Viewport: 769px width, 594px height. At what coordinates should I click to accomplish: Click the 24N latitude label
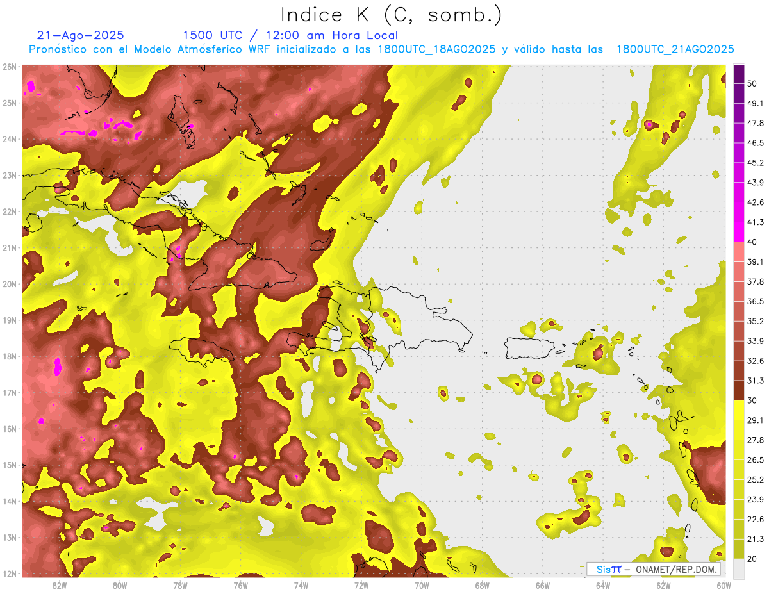click(10, 139)
